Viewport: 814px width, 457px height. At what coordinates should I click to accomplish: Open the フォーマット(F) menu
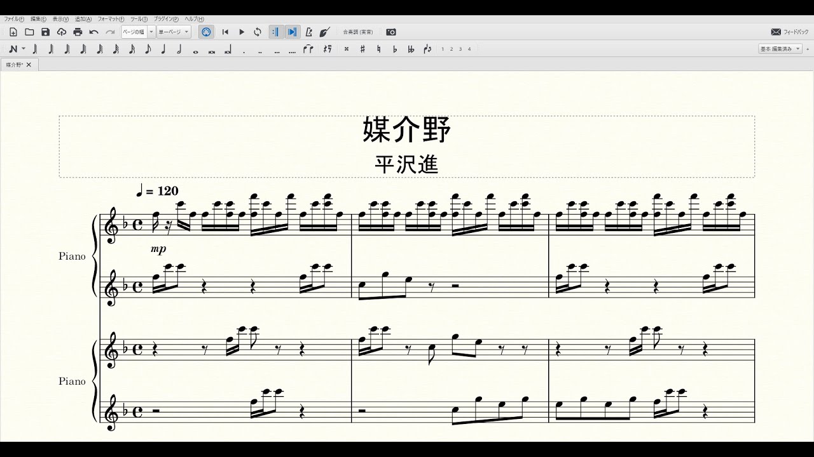[111, 19]
